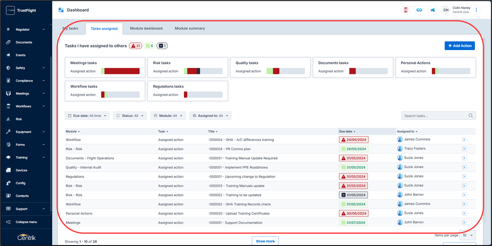The width and height of the screenshot is (492, 246).
Task: Click the Show more button
Action: pos(265,241)
